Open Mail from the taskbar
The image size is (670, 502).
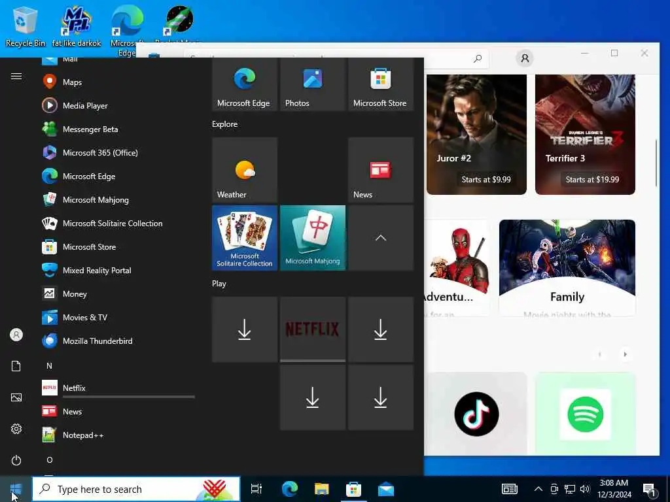(386, 489)
